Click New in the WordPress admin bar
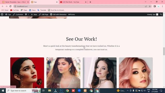Image resolution: width=165 pixels, height=93 pixels. coord(34,14)
